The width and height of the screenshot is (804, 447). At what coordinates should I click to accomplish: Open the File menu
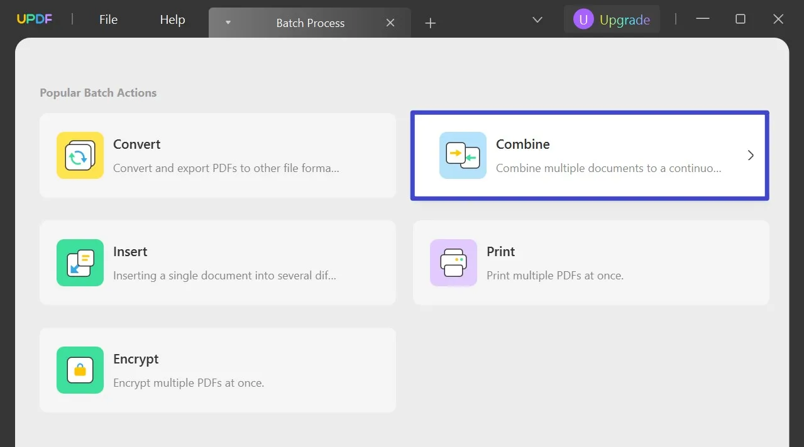(x=108, y=19)
